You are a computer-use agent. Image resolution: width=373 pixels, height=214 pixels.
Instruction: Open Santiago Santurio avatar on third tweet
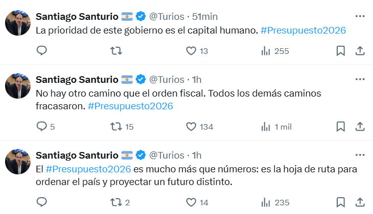[x=18, y=162]
